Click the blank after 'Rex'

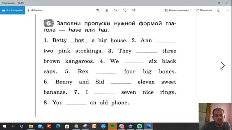click(106, 72)
